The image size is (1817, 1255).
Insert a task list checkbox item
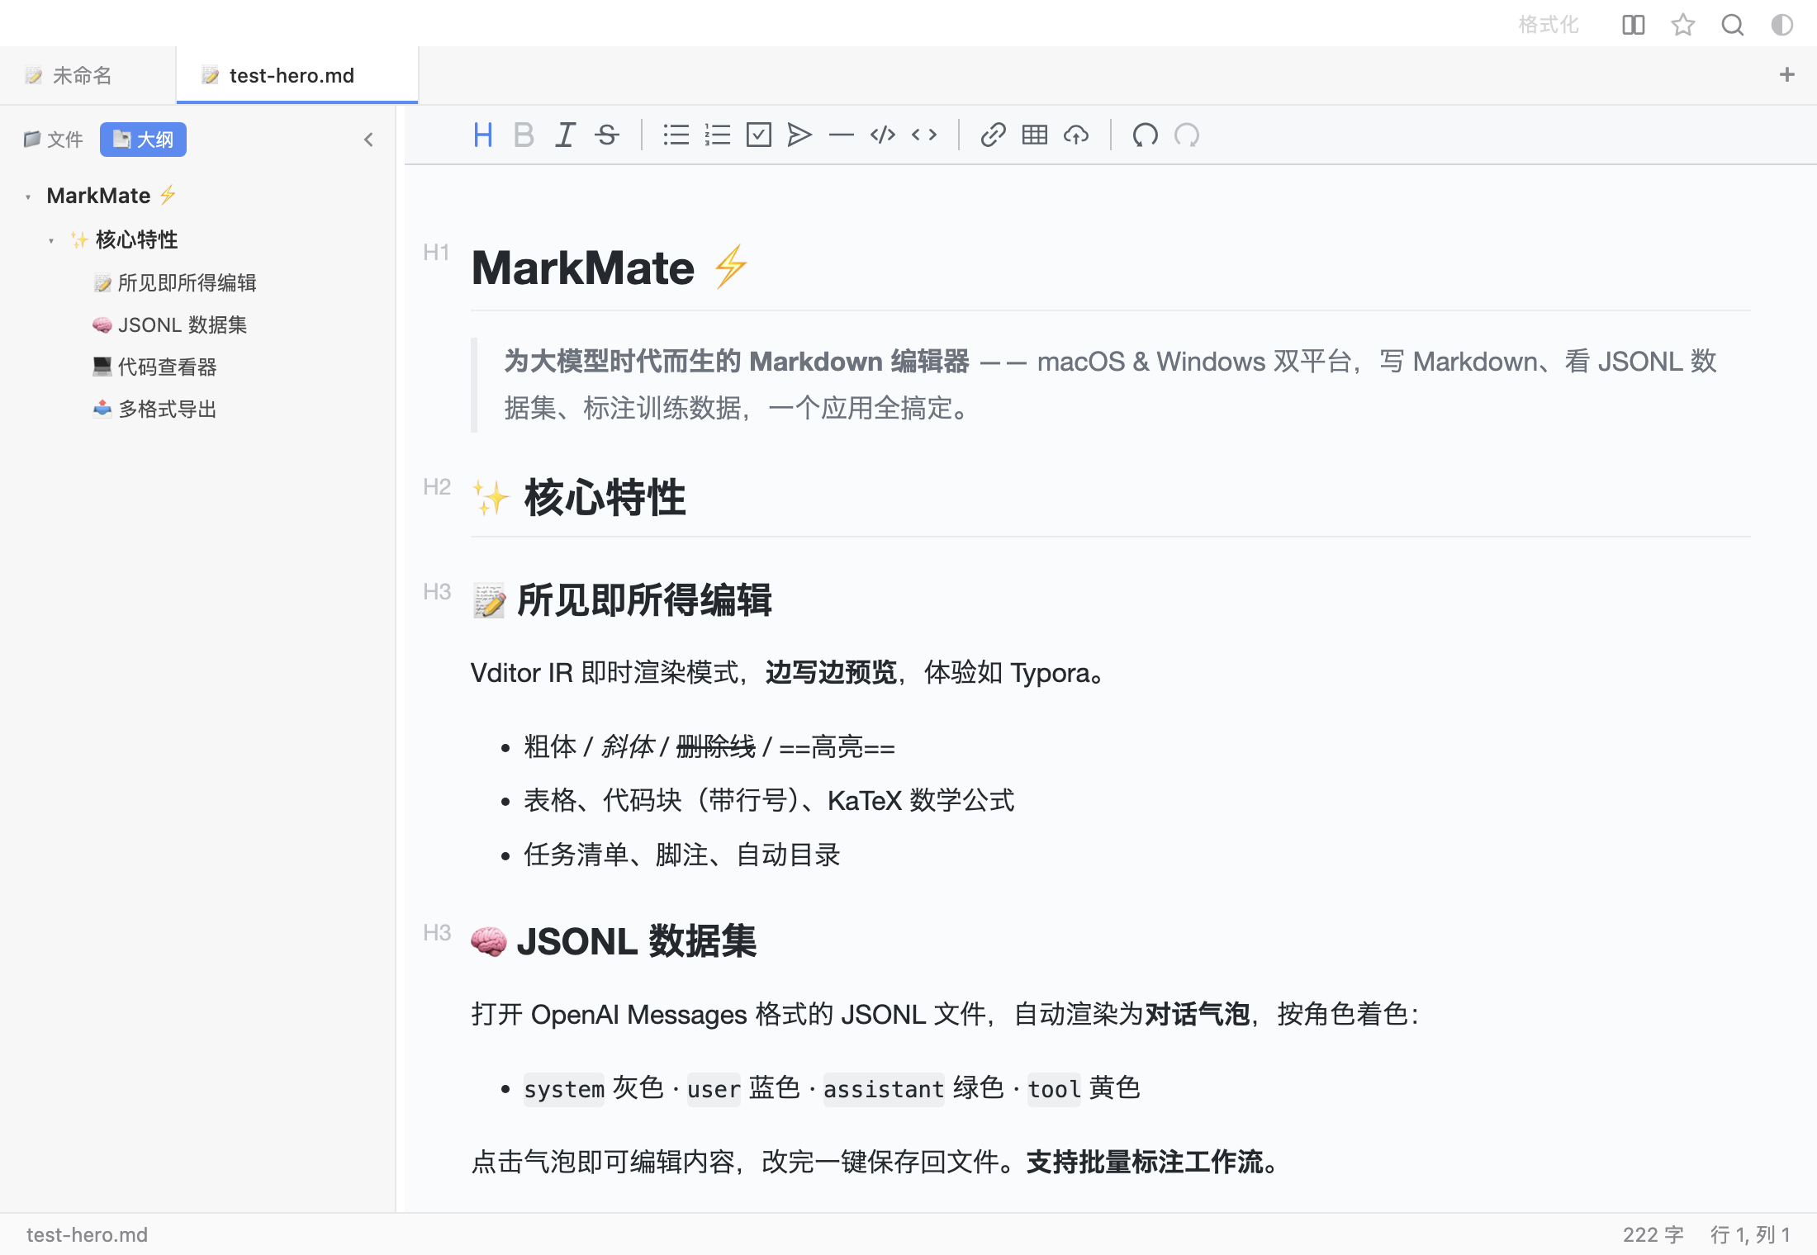(x=758, y=135)
